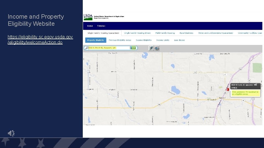Click the address search input field
The width and height of the screenshot is (264, 148).
tap(109, 48)
